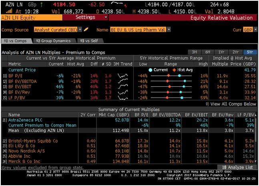
Task: Open the BF EV/EBITDA 3M trend sparkline
Action: [123, 81]
